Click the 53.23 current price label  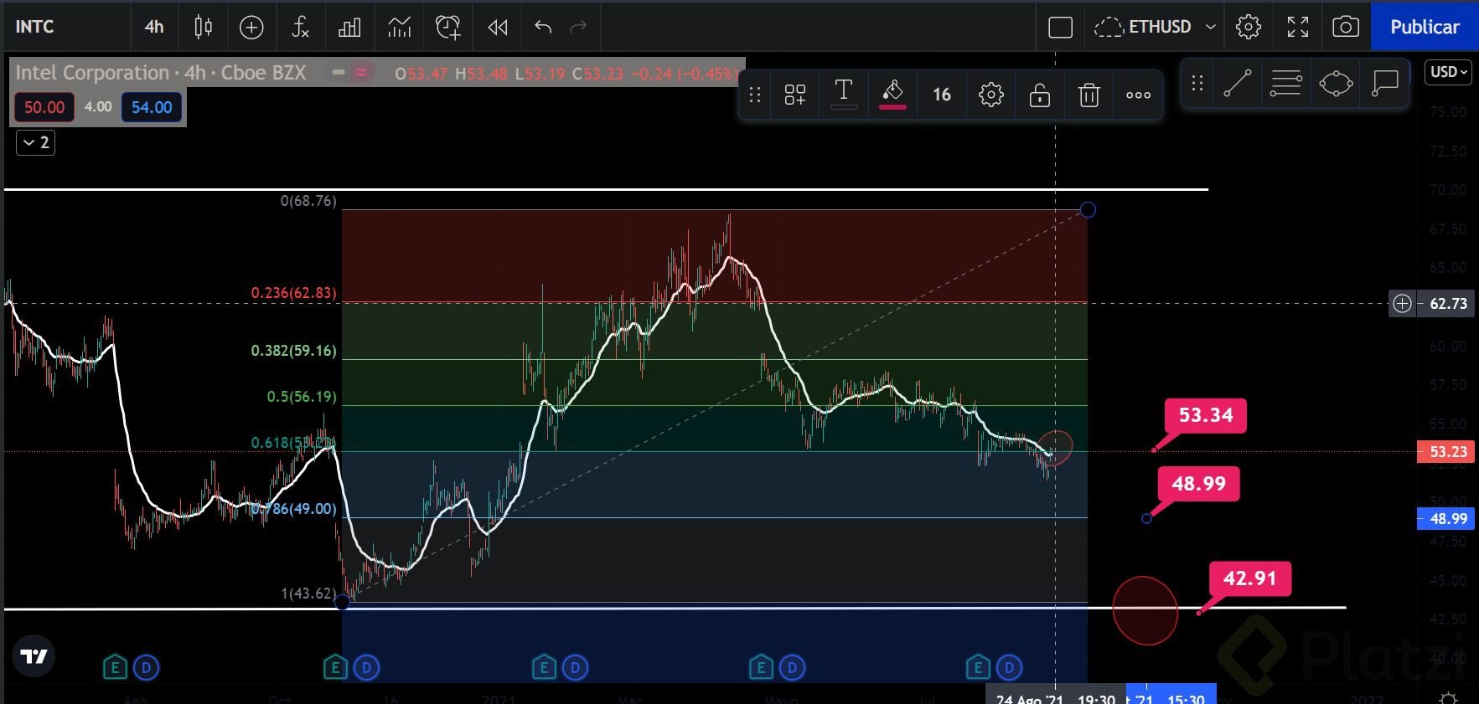1447,451
